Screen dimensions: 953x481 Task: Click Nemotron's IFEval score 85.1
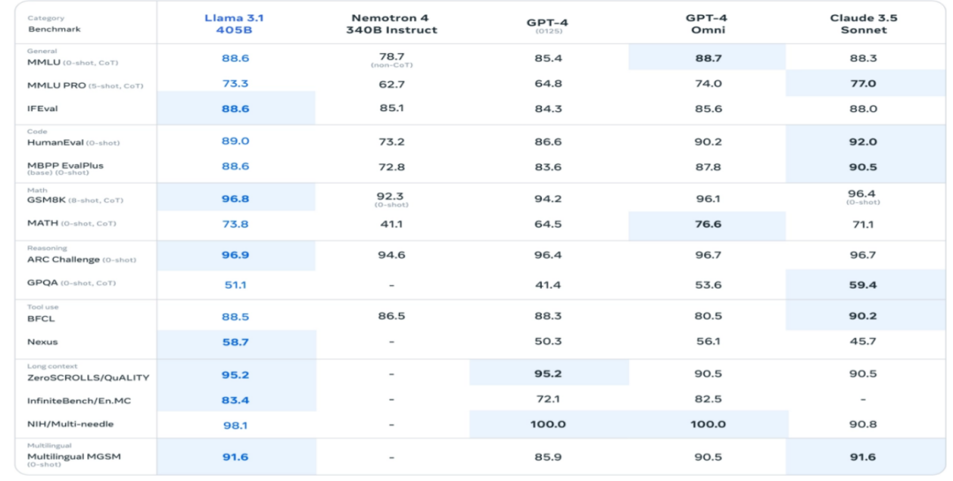pyautogui.click(x=392, y=108)
